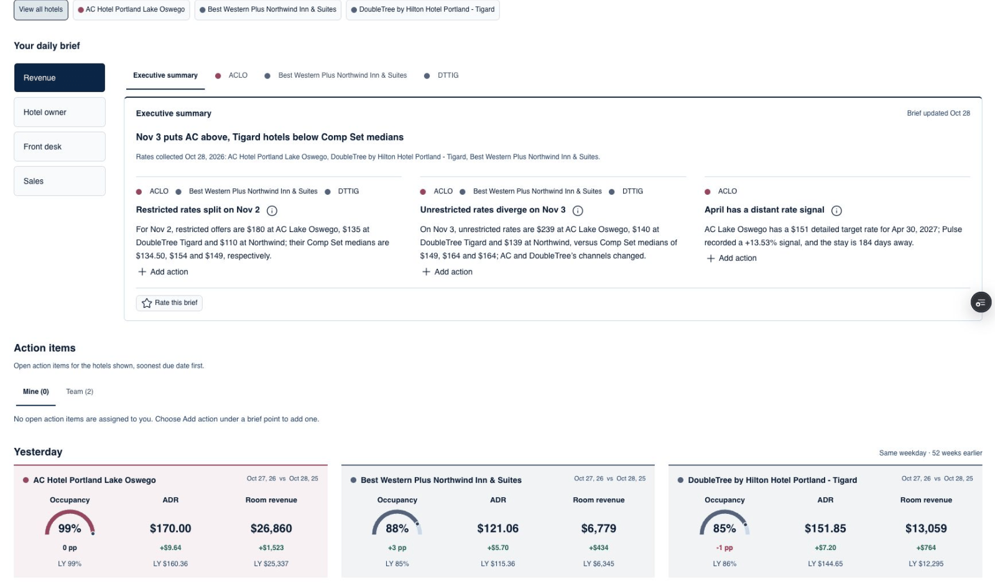Viewport: 995px width, 583px height.
Task: Click Best Western occupancy 88% gauge
Action: click(x=397, y=523)
